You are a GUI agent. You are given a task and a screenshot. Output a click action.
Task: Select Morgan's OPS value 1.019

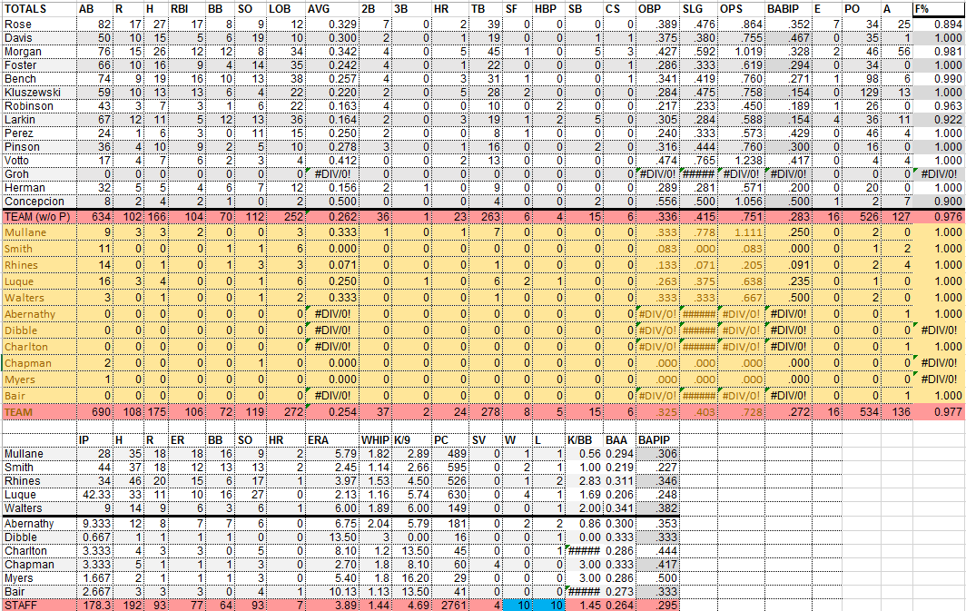point(741,51)
